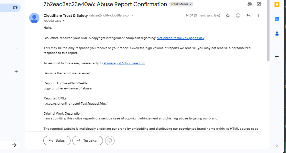Open abusereply@cloudflare.com email link
The height and width of the screenshot is (153, 286).
124,63
